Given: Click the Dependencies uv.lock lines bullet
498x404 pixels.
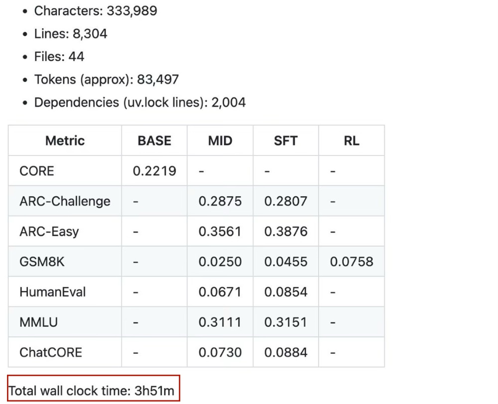Looking at the screenshot, I should 139,102.
